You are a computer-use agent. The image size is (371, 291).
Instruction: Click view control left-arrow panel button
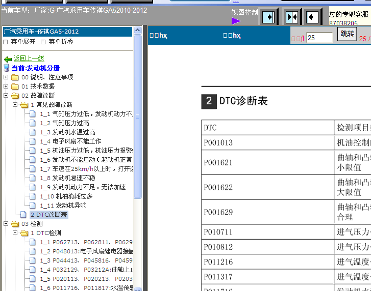pyautogui.click(x=312, y=17)
